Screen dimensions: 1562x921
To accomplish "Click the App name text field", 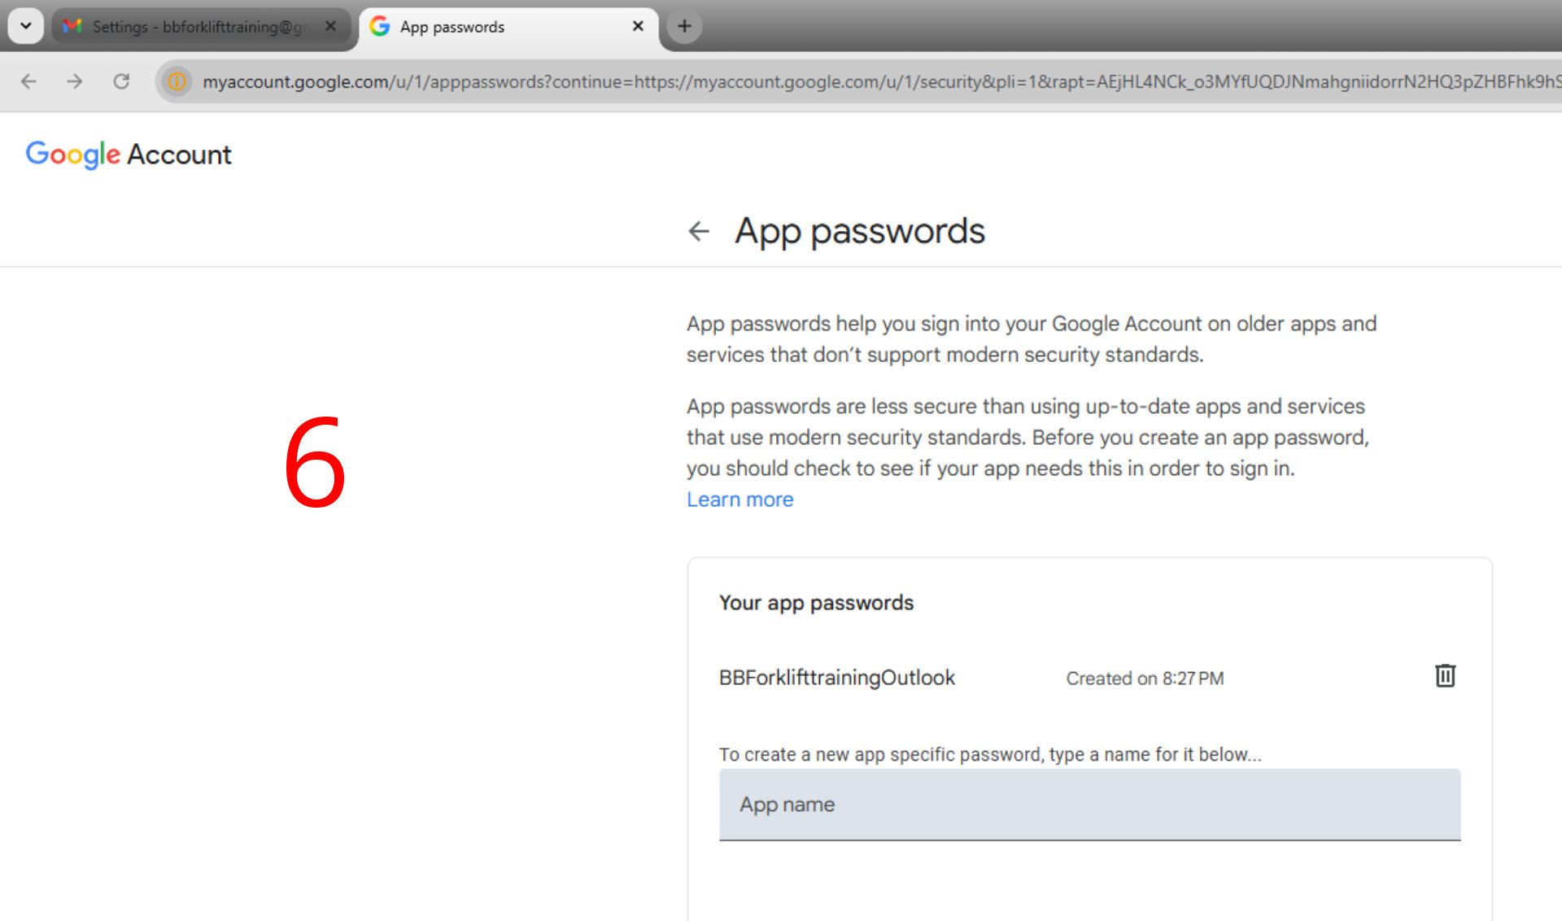I will point(1089,805).
